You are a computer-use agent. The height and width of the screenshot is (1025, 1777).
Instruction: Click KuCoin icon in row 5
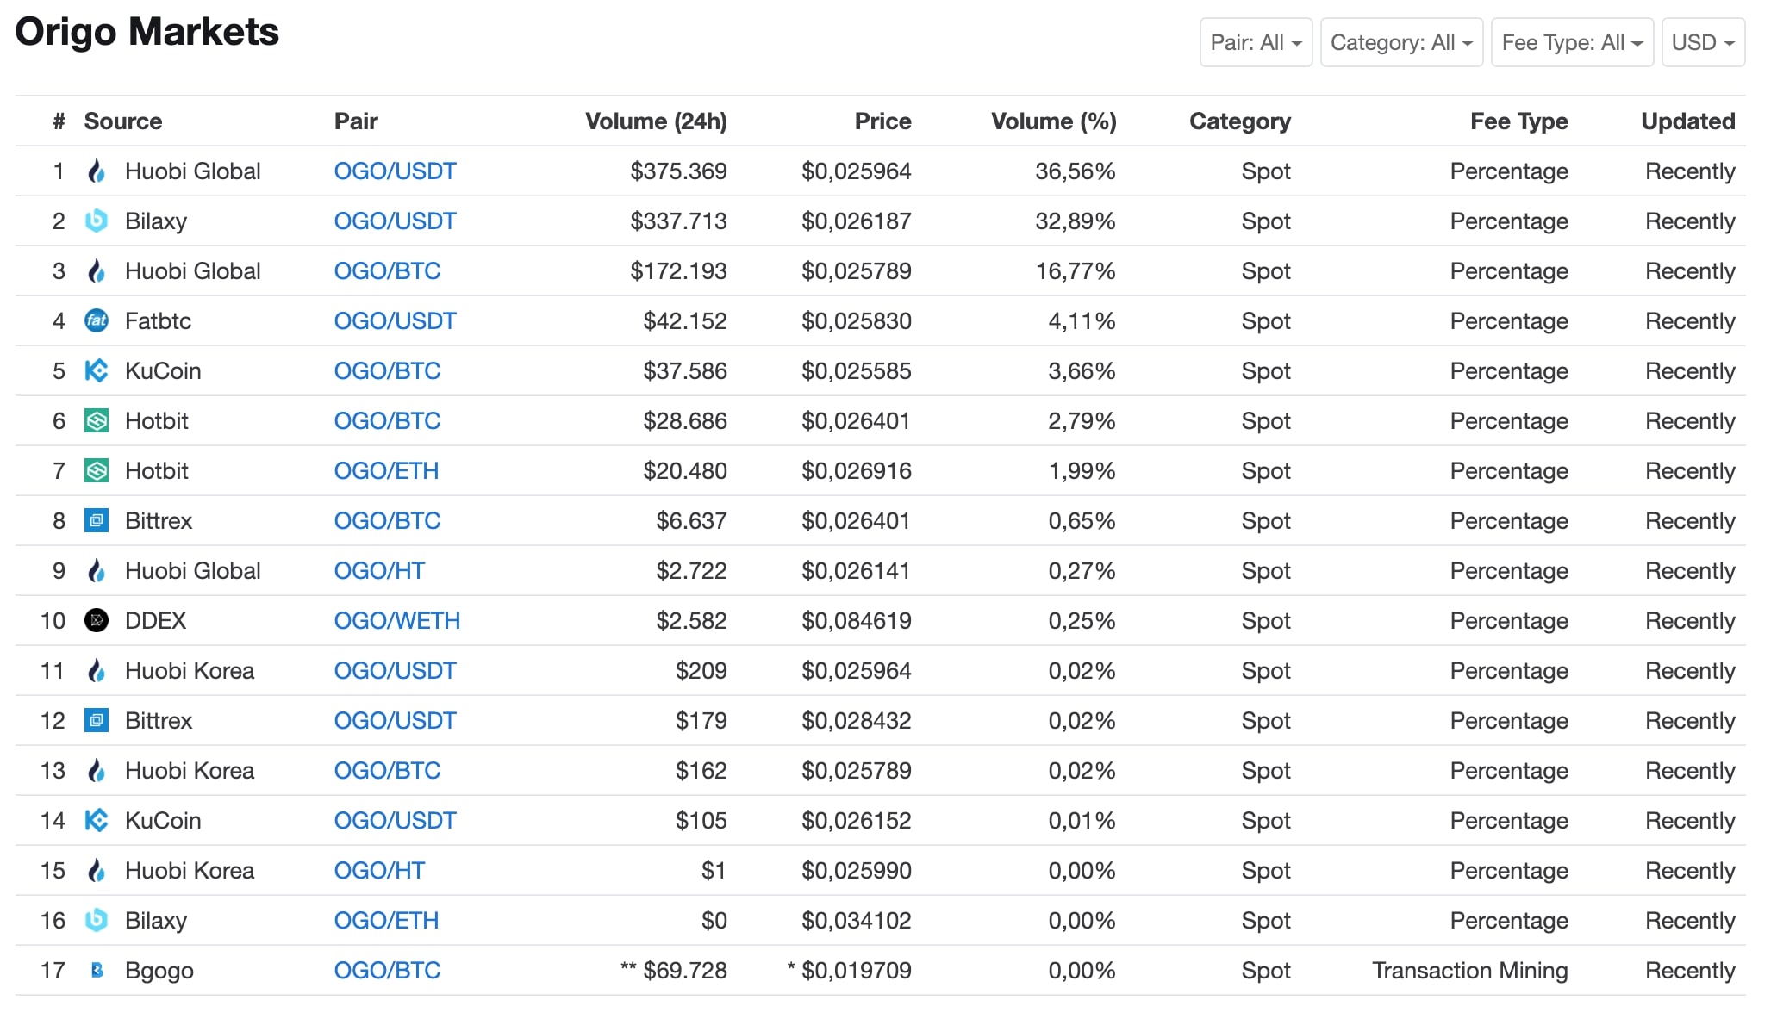point(97,371)
